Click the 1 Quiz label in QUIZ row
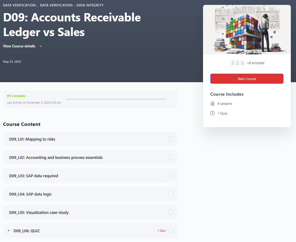This screenshot has width=296, height=242. pyautogui.click(x=162, y=231)
